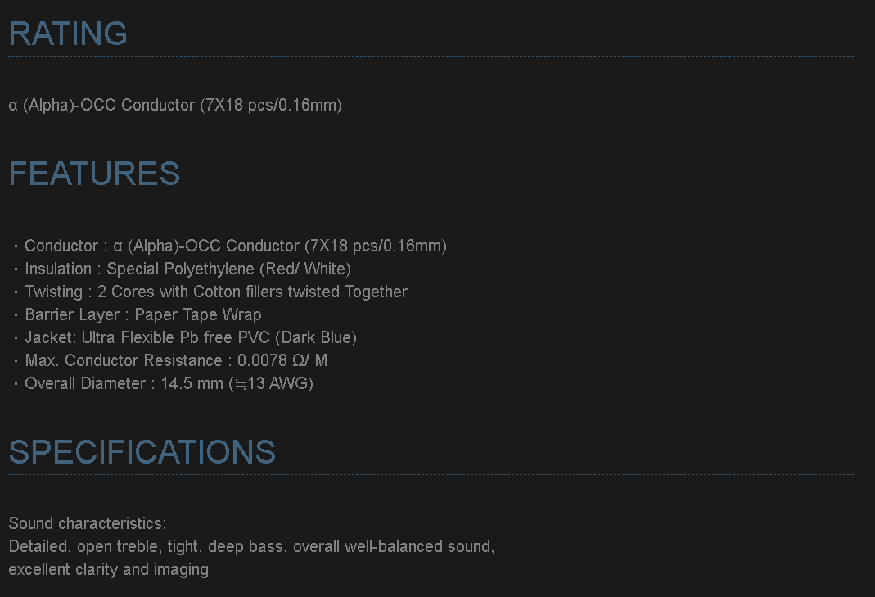The height and width of the screenshot is (597, 875).
Task: Click the RATING section heading
Action: click(68, 34)
